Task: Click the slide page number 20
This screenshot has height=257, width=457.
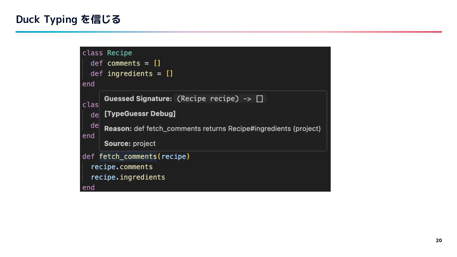Action: [439, 241]
